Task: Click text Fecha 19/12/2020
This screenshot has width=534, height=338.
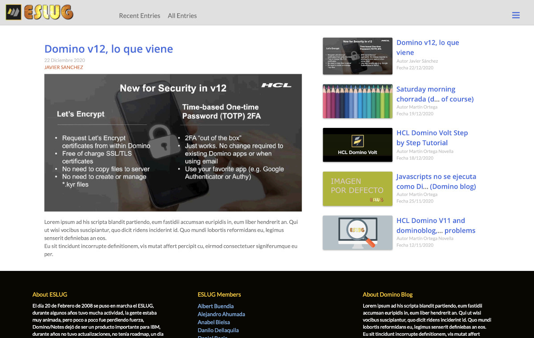Action: click(415, 114)
